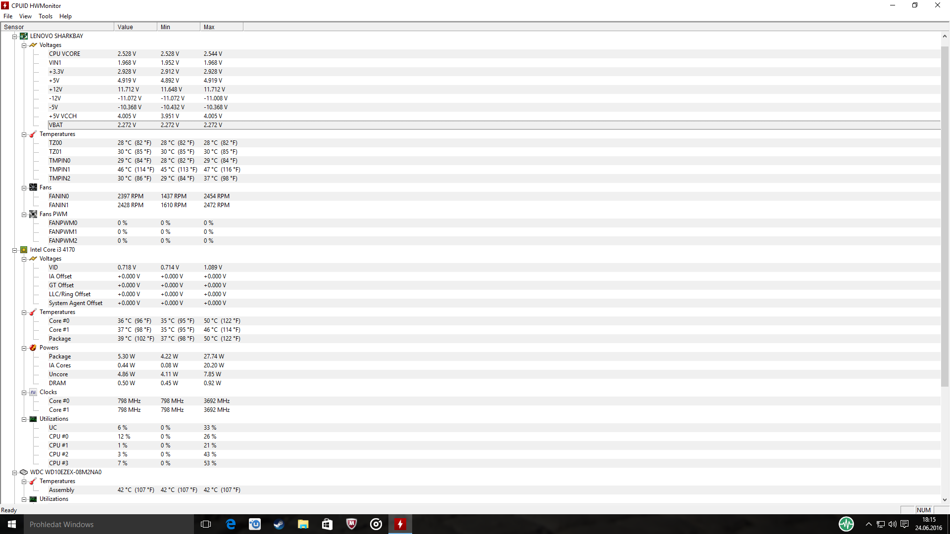Open the View menu
Viewport: 950px width, 534px height.
[25, 16]
